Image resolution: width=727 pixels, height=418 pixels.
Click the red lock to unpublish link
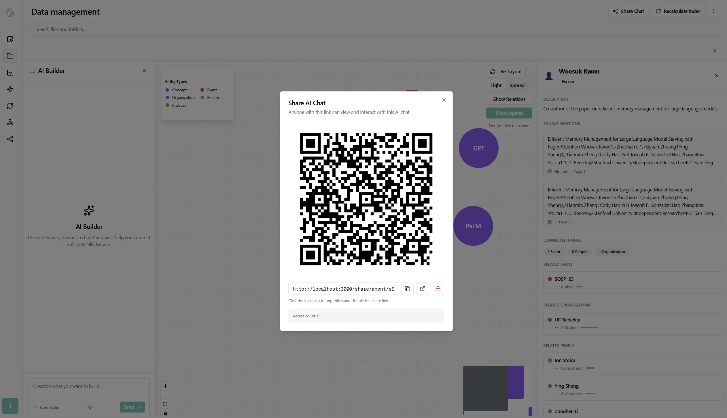[438, 289]
